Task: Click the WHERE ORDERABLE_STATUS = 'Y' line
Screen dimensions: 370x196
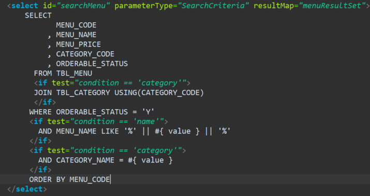Action: [x=92, y=112]
